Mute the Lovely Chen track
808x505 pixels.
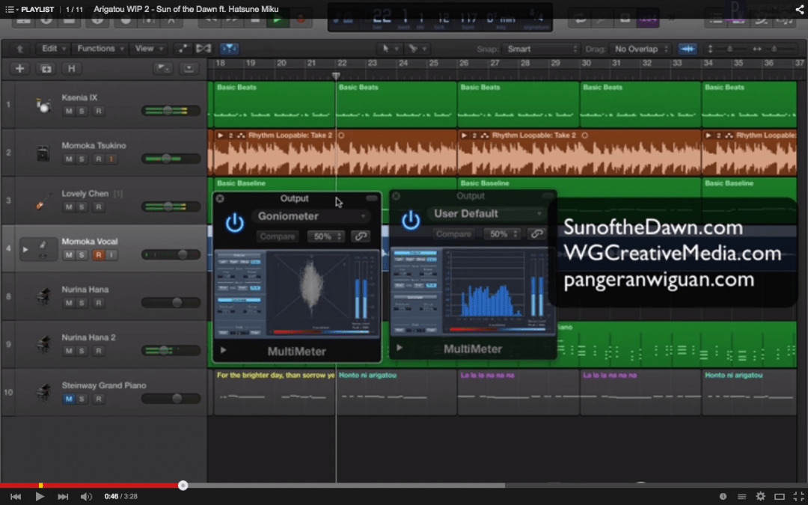[x=69, y=207]
